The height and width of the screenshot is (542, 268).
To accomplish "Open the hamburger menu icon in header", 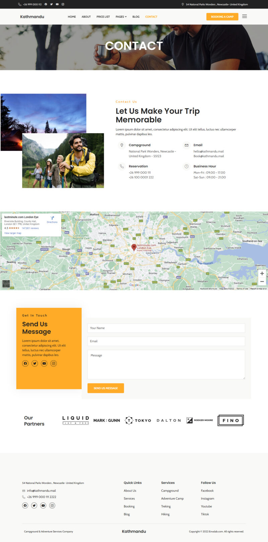I will click(245, 16).
